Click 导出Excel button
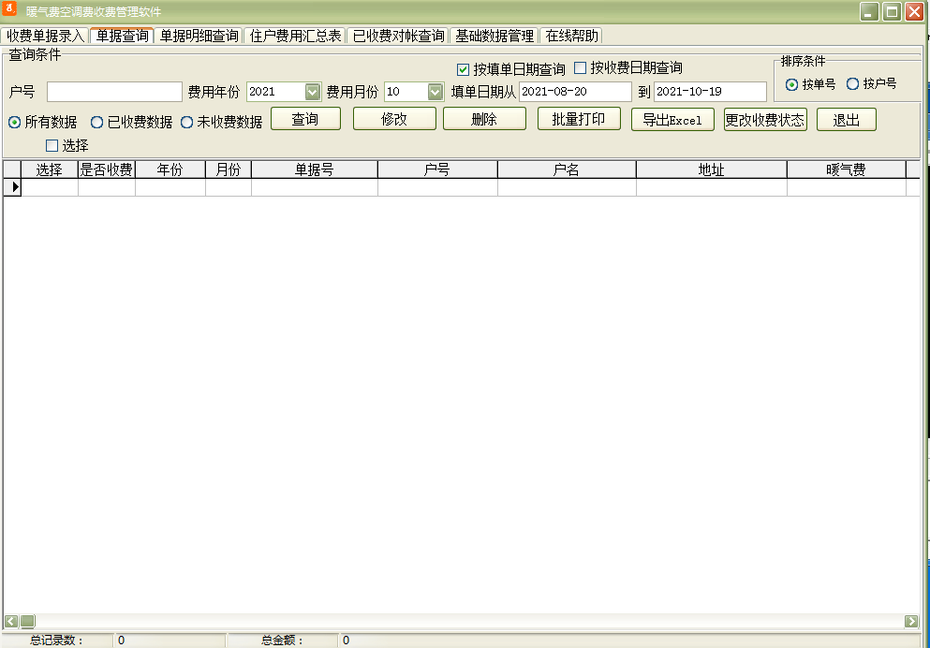Screen dimensions: 930x648 coord(672,120)
